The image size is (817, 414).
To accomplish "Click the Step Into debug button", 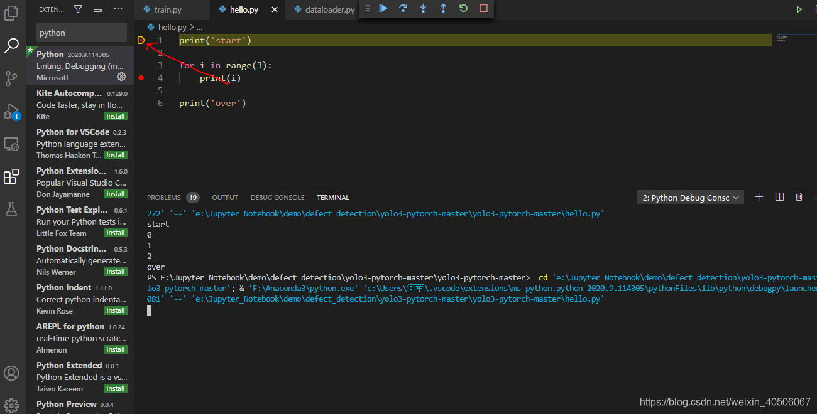I will [x=423, y=8].
